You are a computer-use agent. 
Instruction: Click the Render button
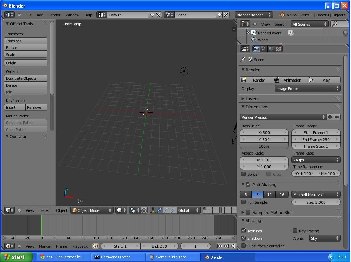coord(256,80)
